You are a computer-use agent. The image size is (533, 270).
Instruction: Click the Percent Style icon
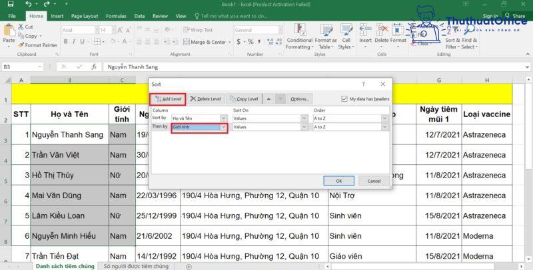click(x=251, y=41)
